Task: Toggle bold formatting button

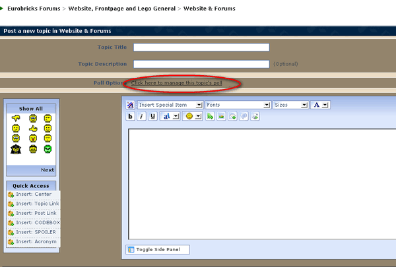Action: [x=131, y=116]
